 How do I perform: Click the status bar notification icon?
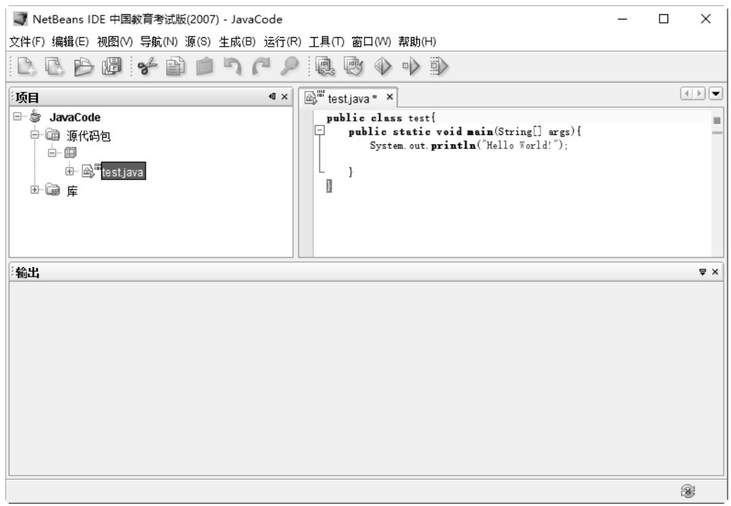[x=688, y=491]
